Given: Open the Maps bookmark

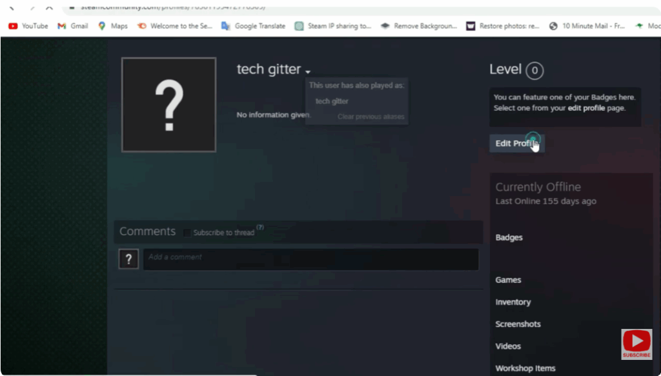Looking at the screenshot, I should click(113, 26).
